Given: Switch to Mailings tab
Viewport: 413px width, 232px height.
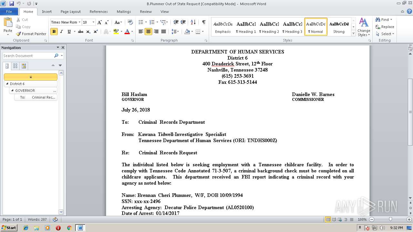Looking at the screenshot, I should click(124, 12).
